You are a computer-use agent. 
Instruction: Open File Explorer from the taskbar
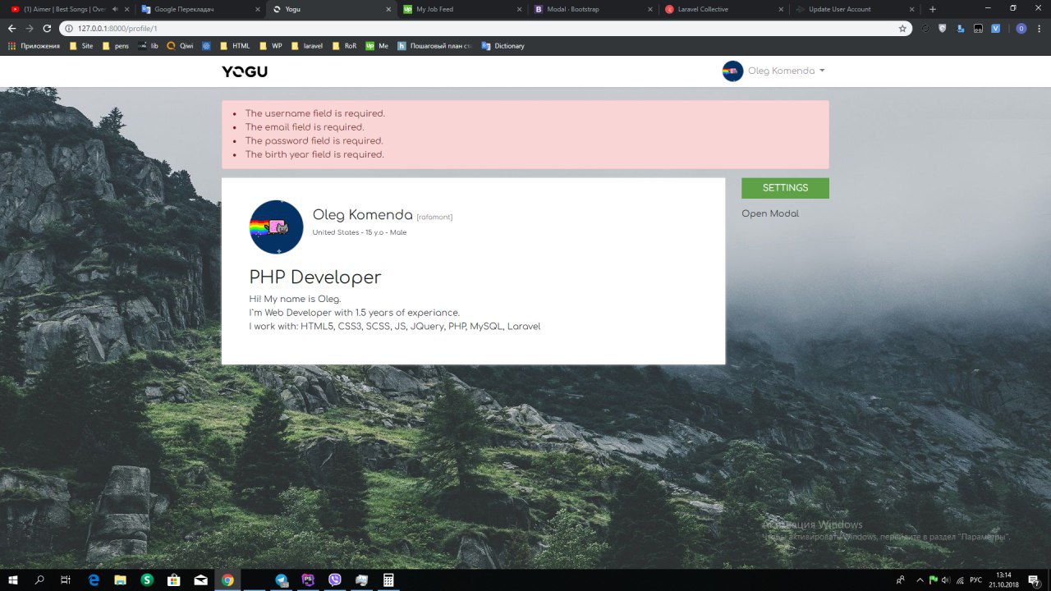(120, 580)
